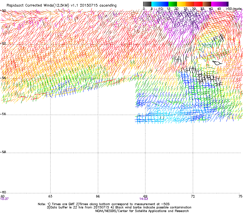Click the latitude label -60
The image size is (243, 213).
[x=3, y=192]
